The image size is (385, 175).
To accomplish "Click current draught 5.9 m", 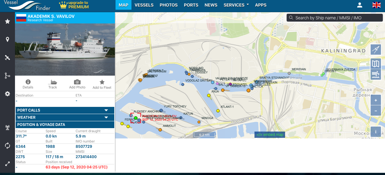I will click(81, 136).
